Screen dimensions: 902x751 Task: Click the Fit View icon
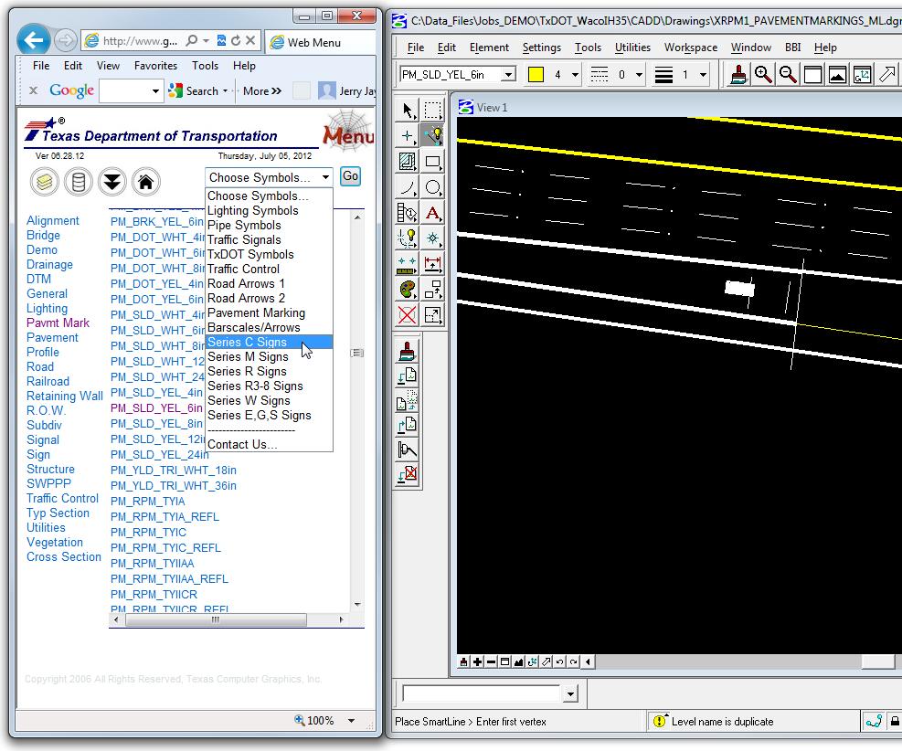(x=837, y=75)
